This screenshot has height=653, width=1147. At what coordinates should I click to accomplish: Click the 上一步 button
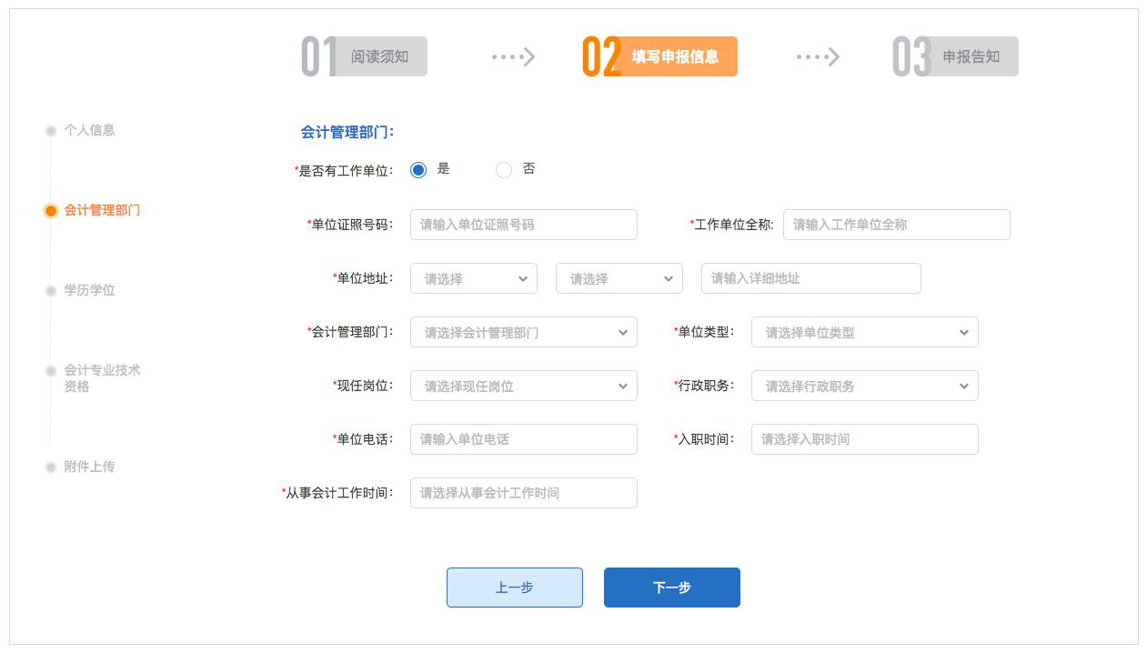point(514,588)
